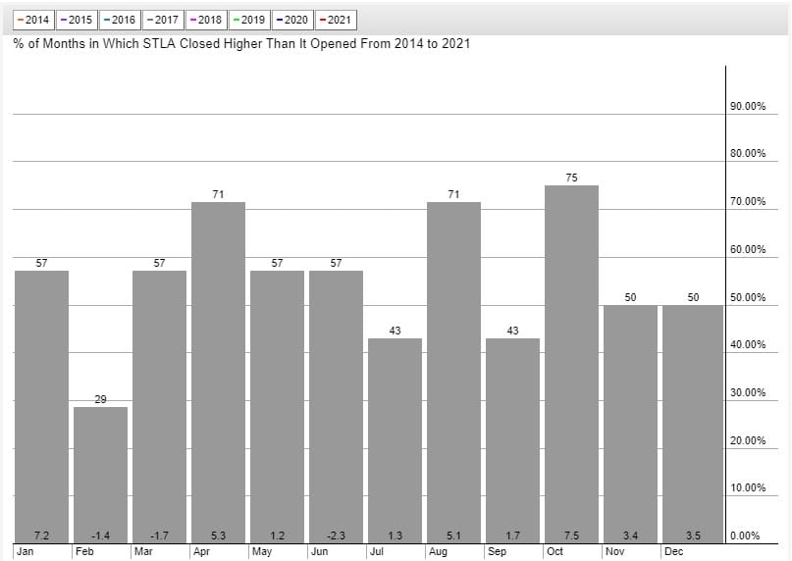Enable the 2017 legend entry
The image size is (792, 561).
(164, 20)
